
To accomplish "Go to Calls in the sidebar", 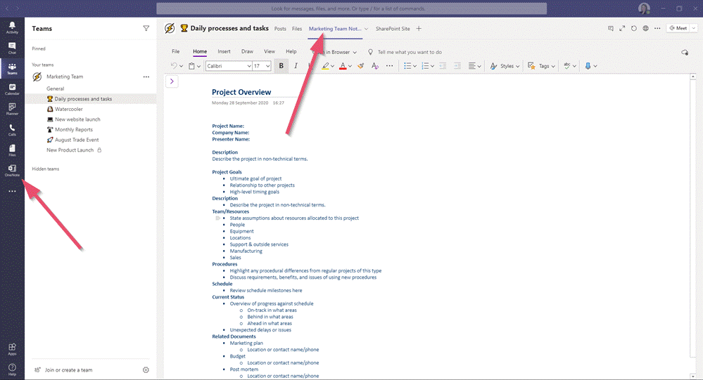I will (x=12, y=129).
